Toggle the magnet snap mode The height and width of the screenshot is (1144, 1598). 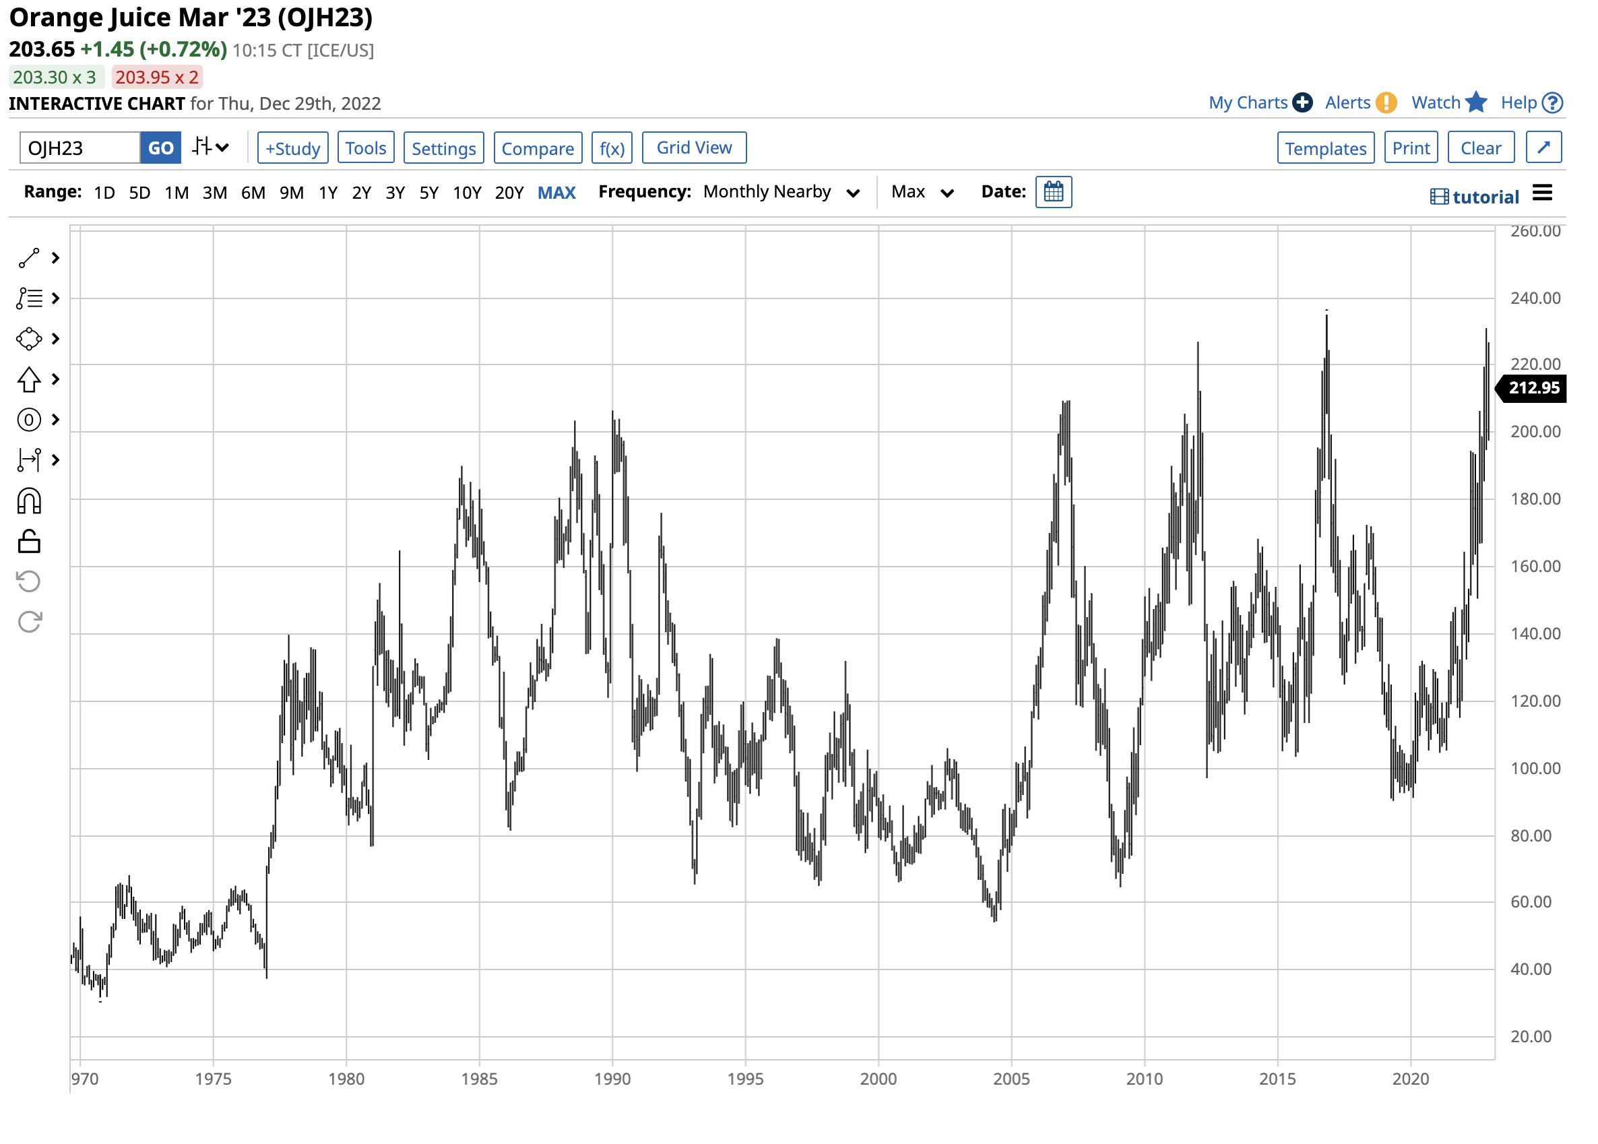29,502
